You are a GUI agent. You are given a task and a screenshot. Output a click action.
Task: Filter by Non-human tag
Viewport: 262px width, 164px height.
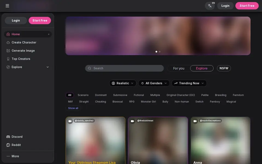182,102
